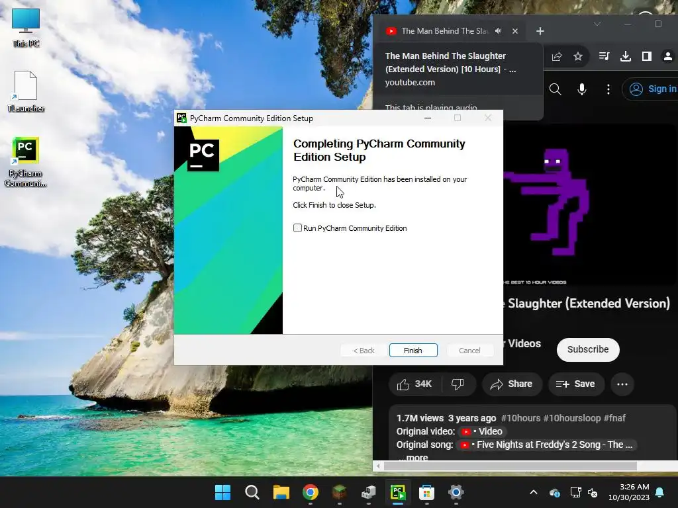Open more actions ellipsis beside Save

pos(622,384)
